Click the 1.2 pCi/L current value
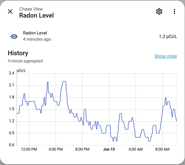The image size is (185, 165). click(x=168, y=37)
